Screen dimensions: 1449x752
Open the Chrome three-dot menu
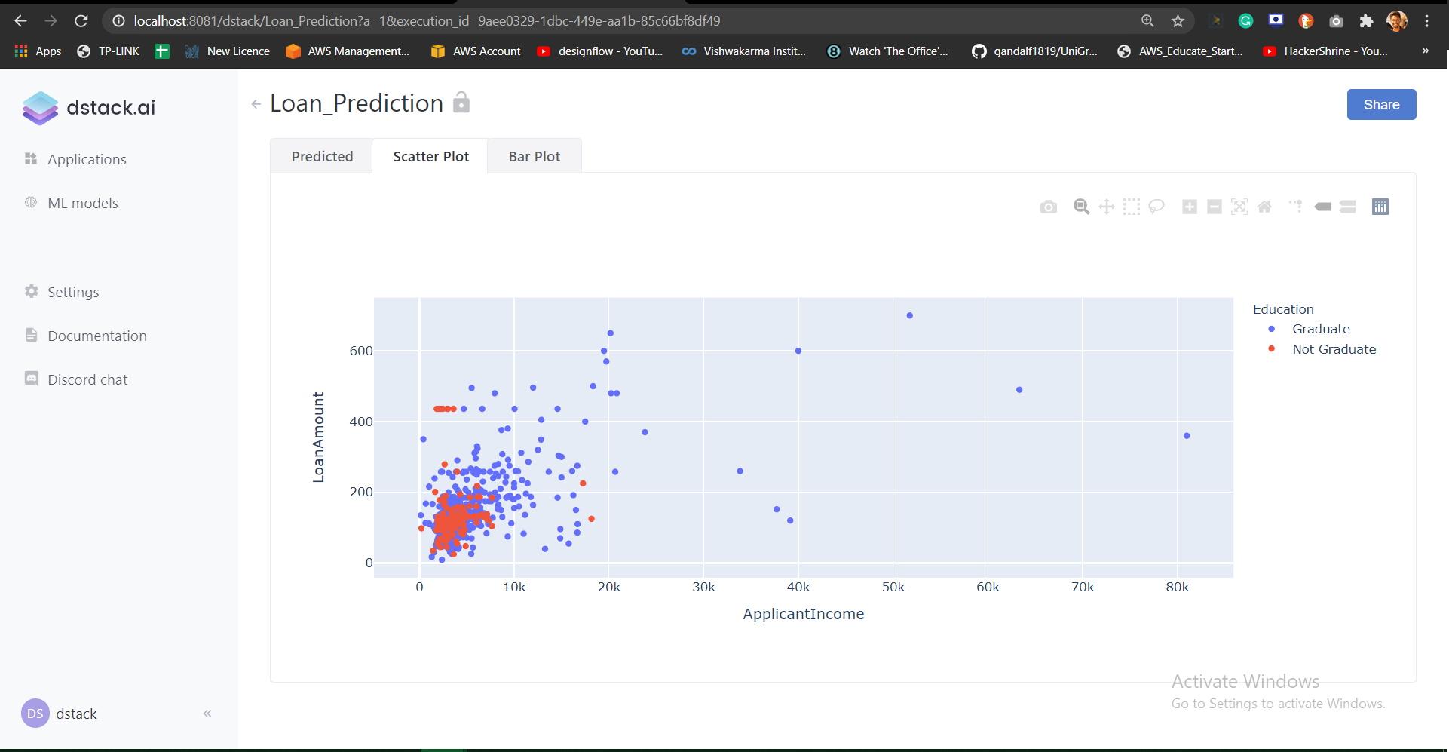point(1427,21)
